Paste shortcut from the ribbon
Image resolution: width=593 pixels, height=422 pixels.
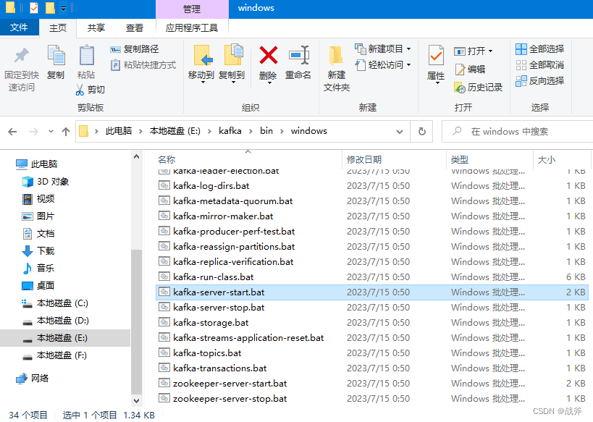(x=143, y=65)
